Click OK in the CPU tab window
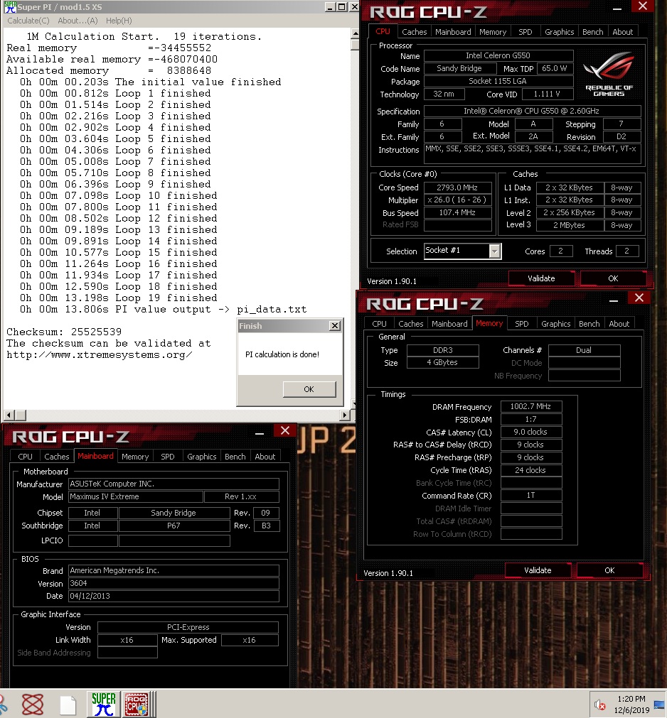This screenshot has width=667, height=718. point(613,278)
